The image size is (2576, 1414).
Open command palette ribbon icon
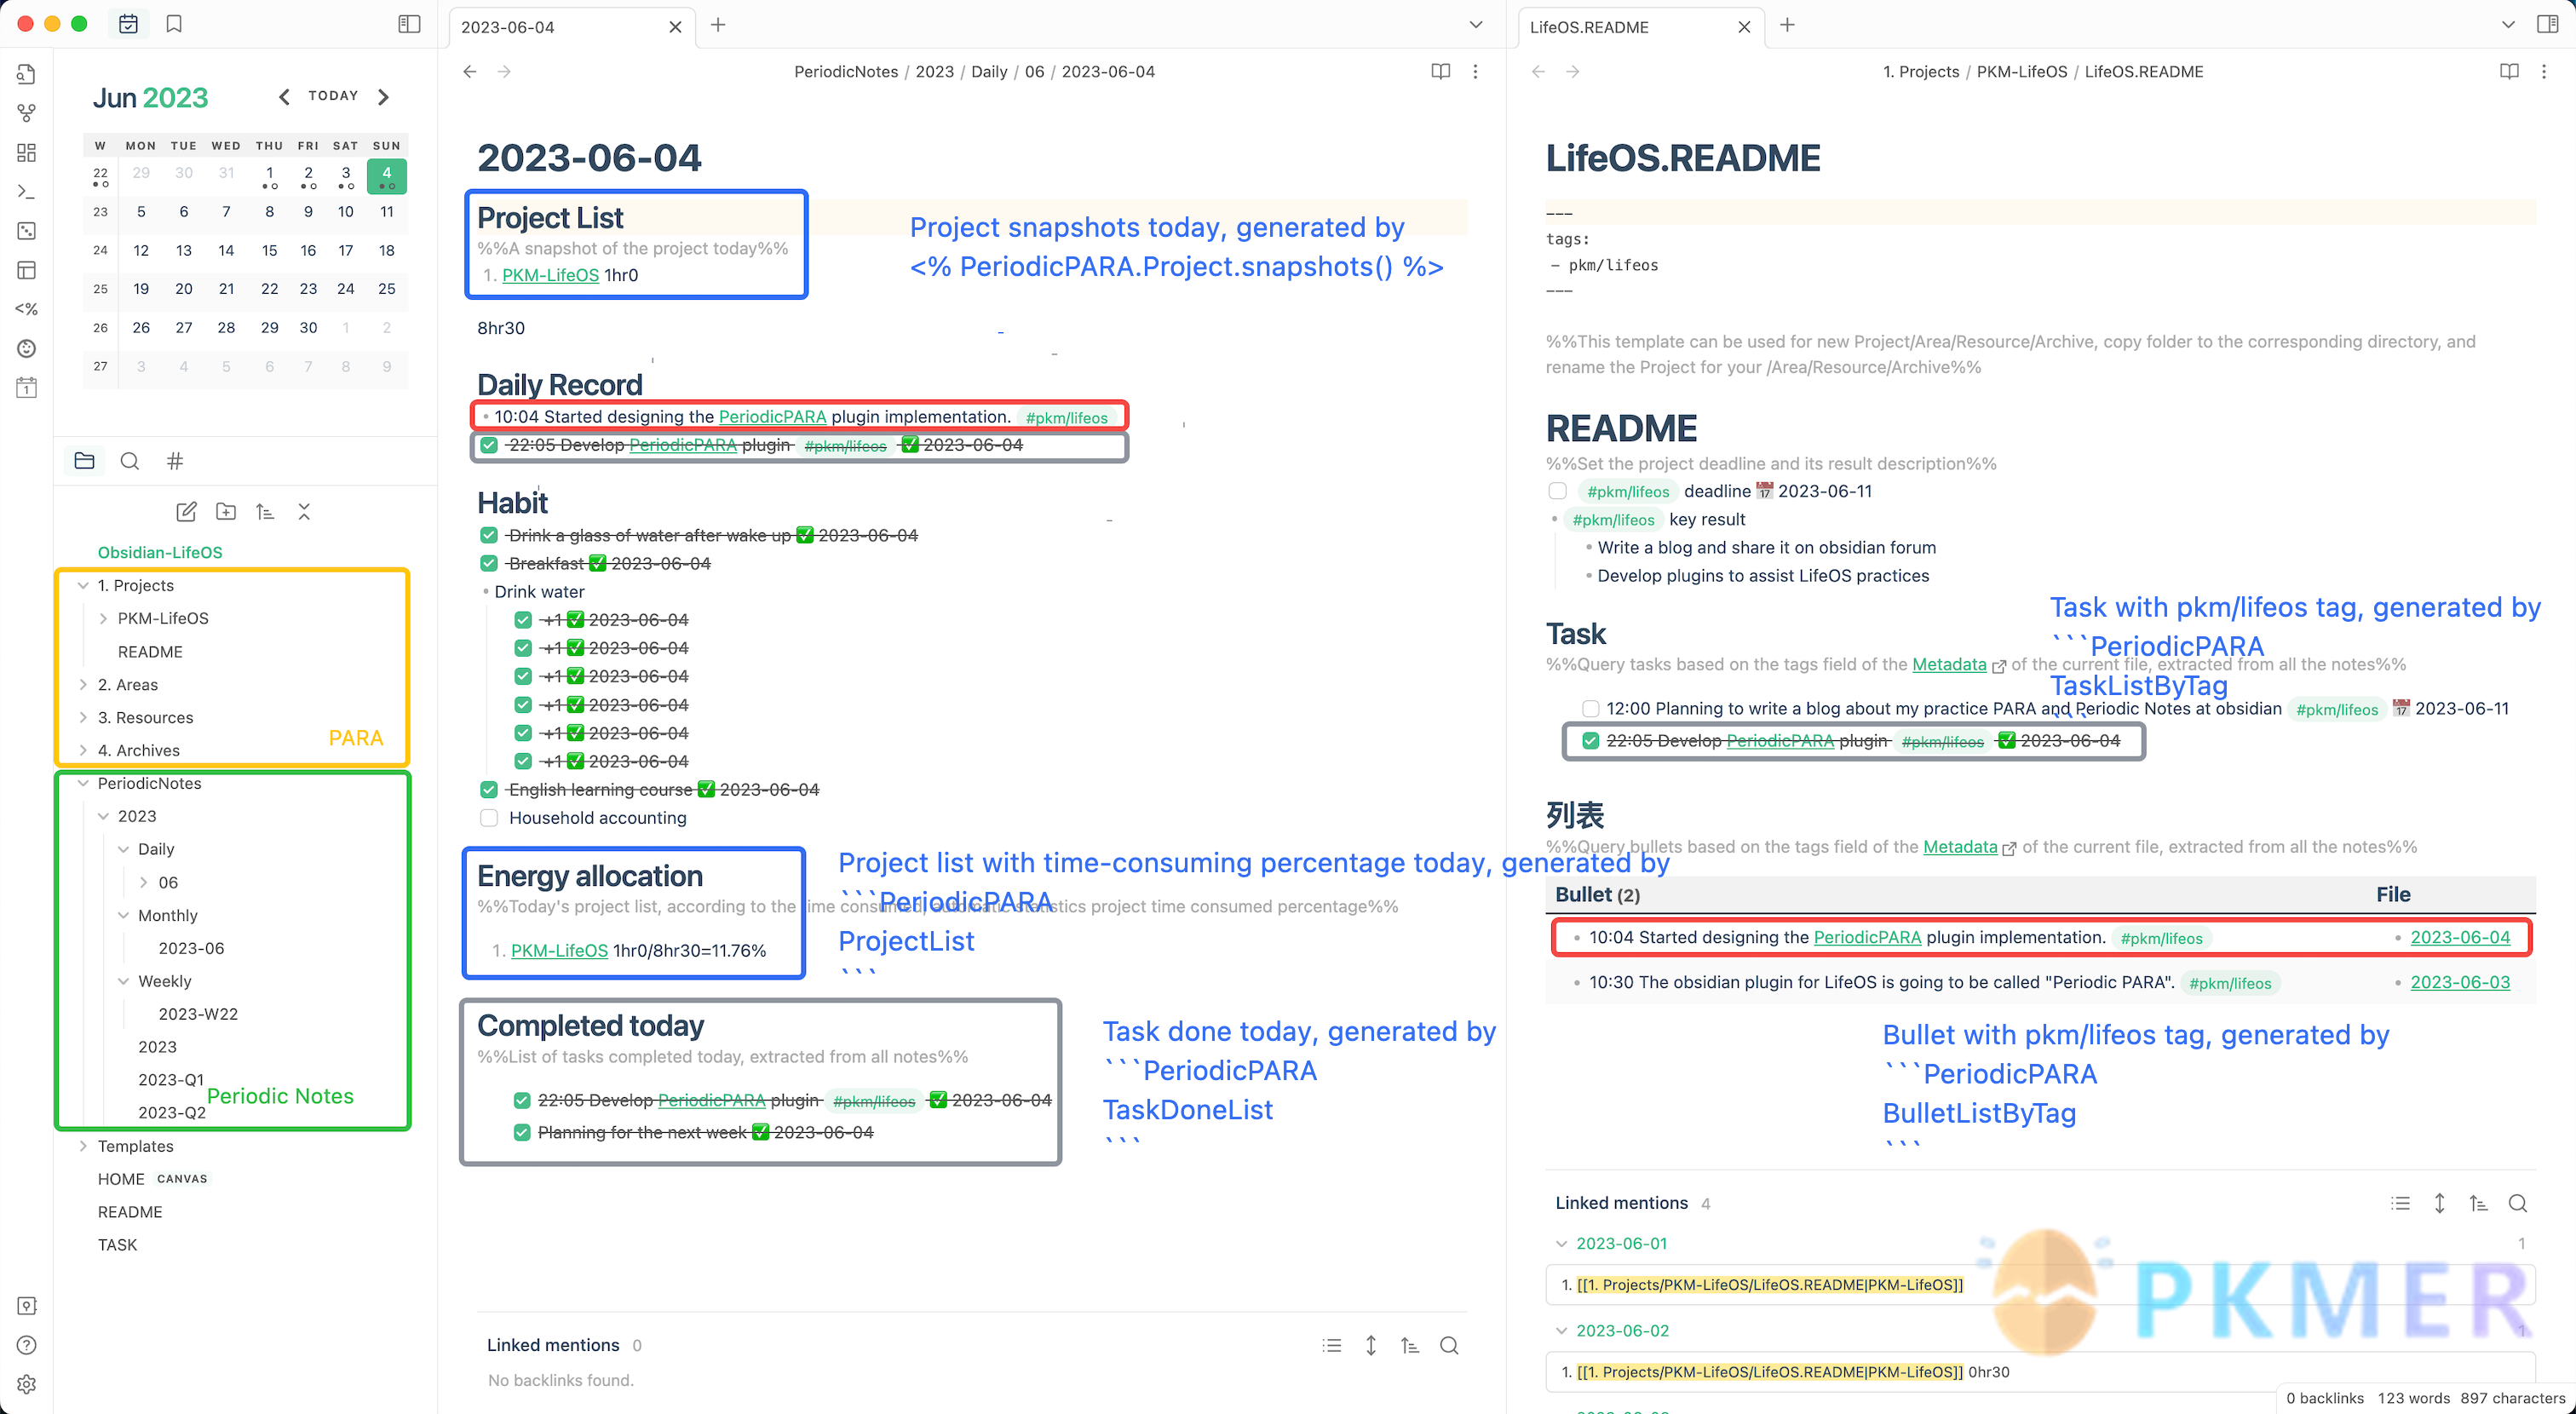(x=27, y=191)
